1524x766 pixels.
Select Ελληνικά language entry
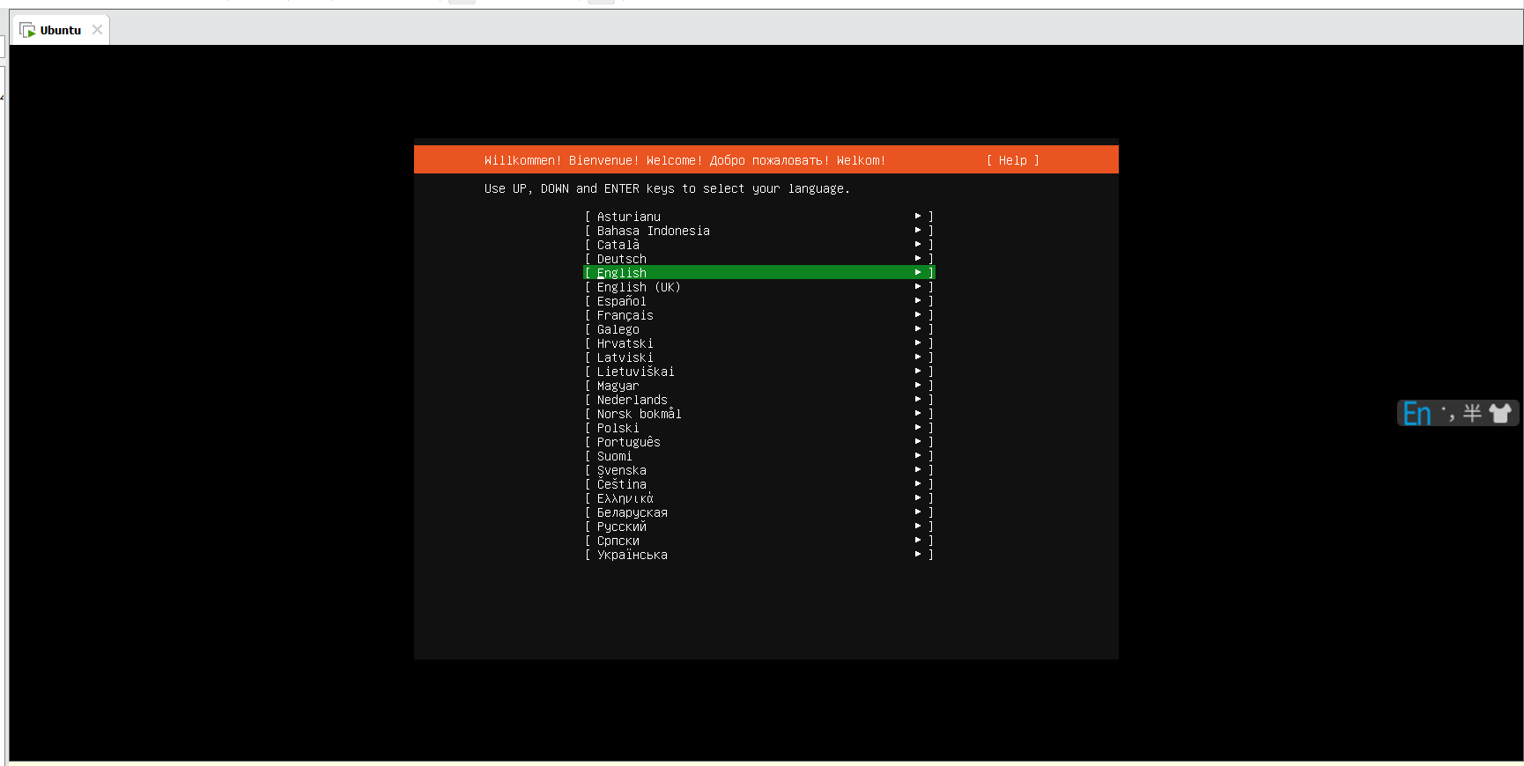pyautogui.click(x=758, y=498)
